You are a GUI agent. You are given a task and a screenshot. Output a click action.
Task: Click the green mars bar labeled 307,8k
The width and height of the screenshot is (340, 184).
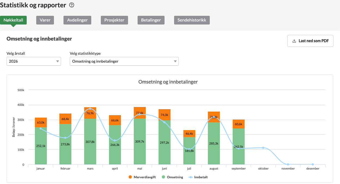(x=90, y=142)
